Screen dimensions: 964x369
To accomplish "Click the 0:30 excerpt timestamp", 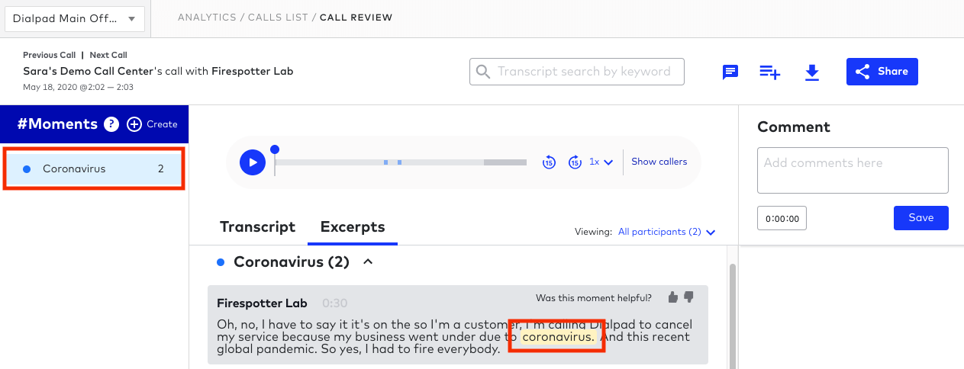I will coord(334,303).
